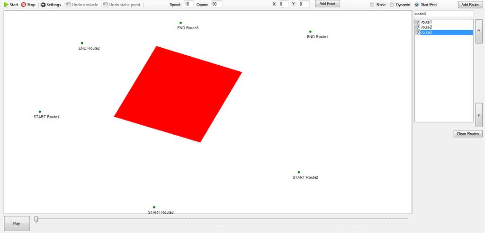485x233 pixels.
Task: Click the Y coordinate input field
Action: tap(305, 4)
